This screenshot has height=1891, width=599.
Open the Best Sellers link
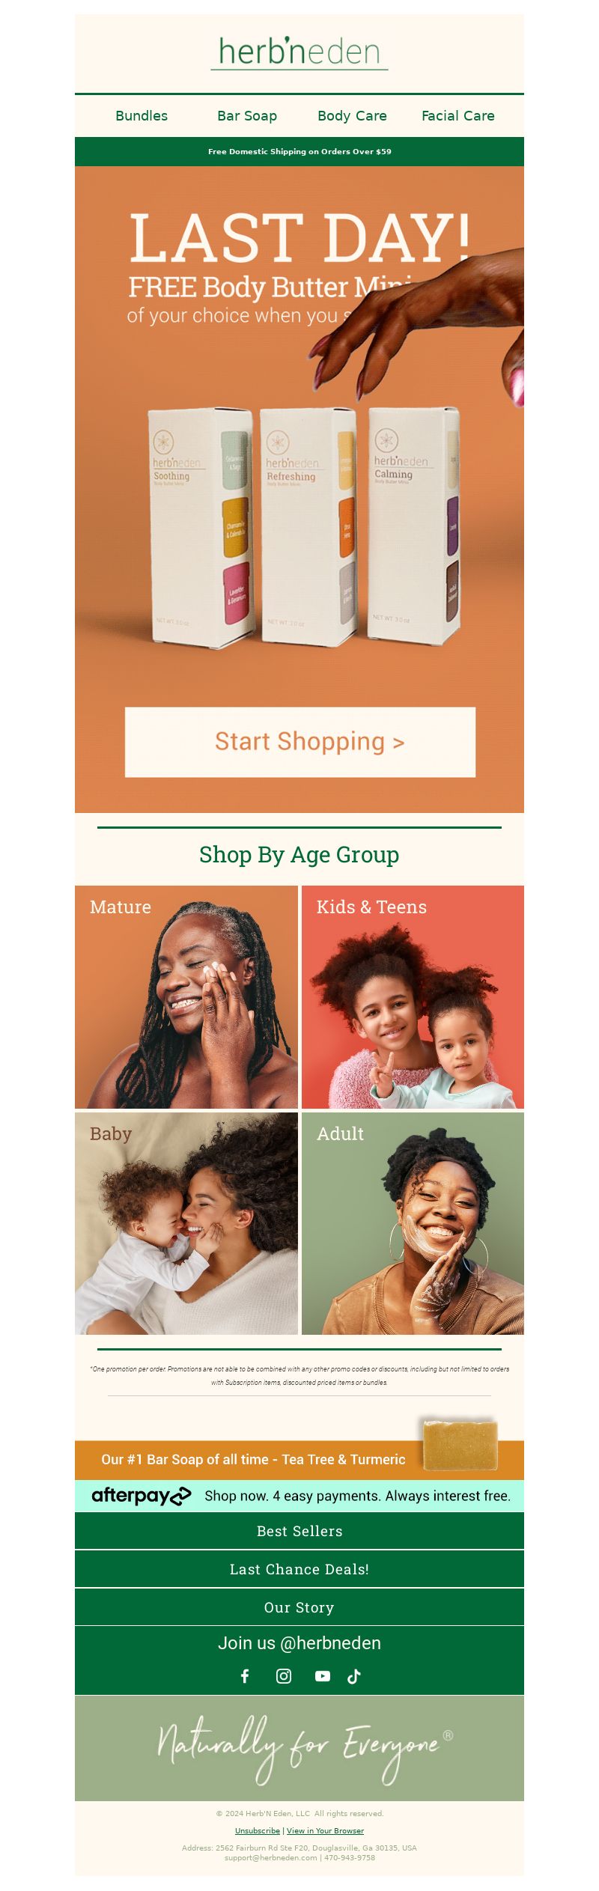(x=299, y=1531)
